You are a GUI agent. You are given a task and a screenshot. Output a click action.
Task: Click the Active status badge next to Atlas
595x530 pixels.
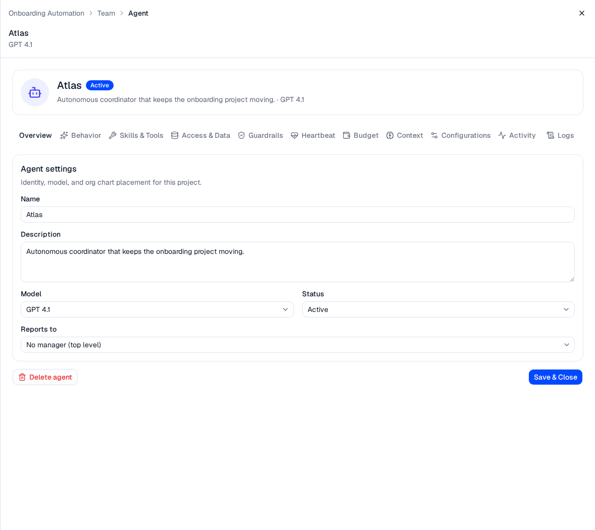100,85
